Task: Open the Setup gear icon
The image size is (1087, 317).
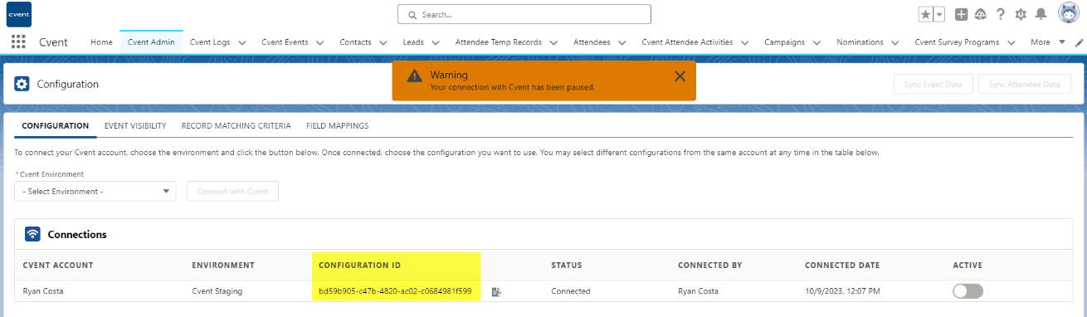Action: coord(1021,14)
